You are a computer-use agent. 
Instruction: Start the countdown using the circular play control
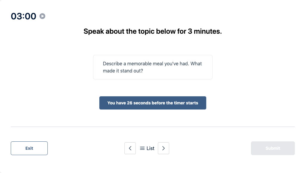click(x=42, y=16)
